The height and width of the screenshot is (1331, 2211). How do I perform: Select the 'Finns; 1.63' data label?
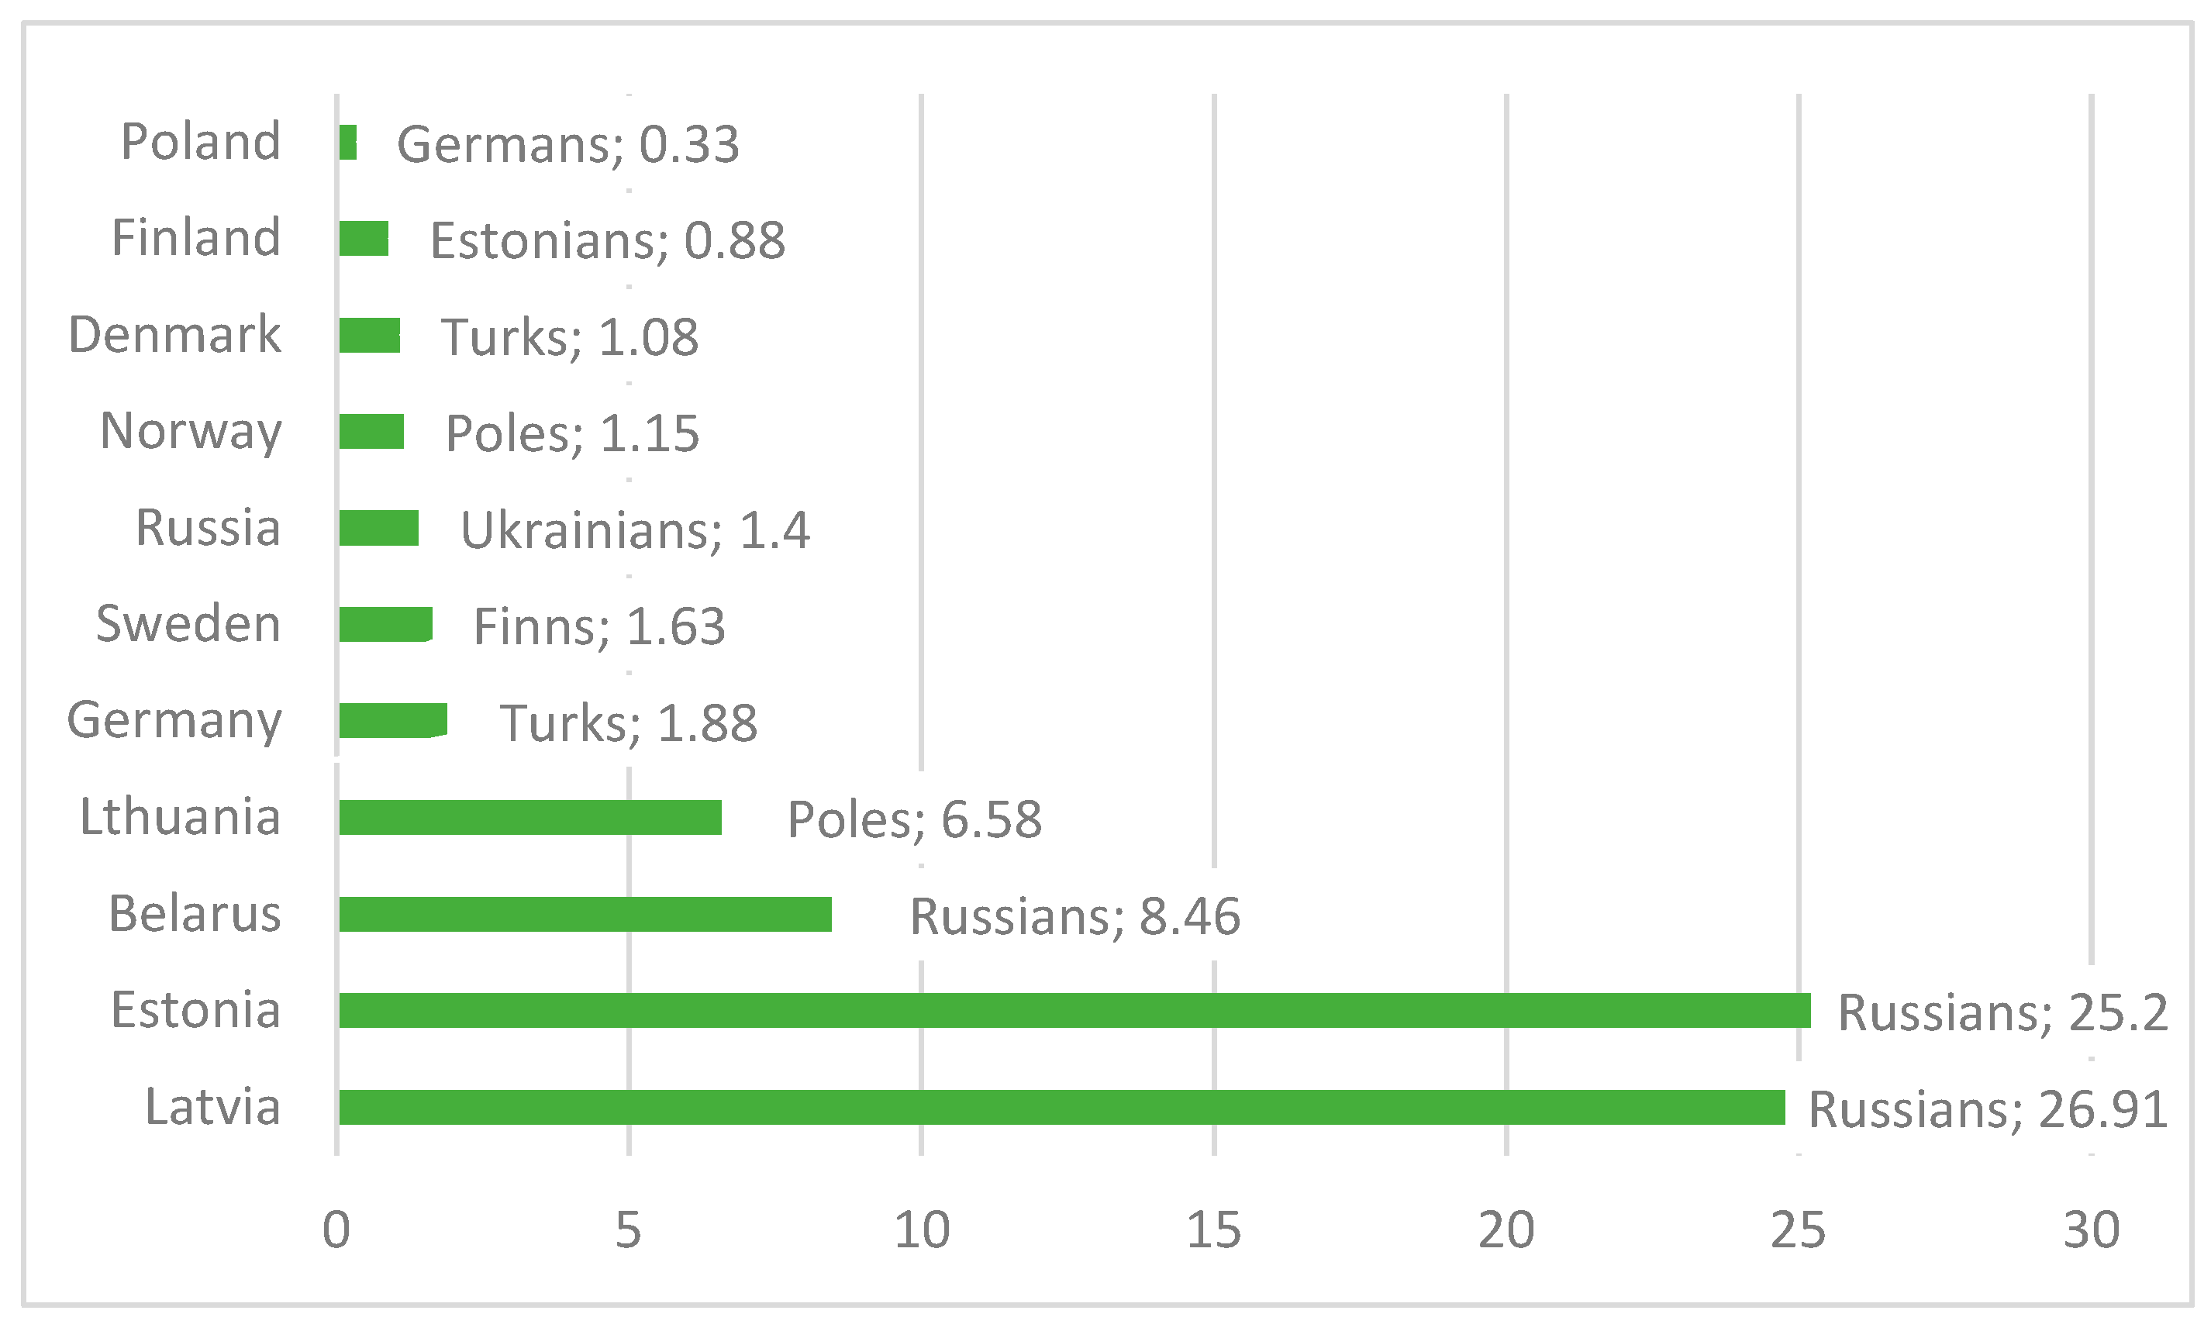coord(598,626)
